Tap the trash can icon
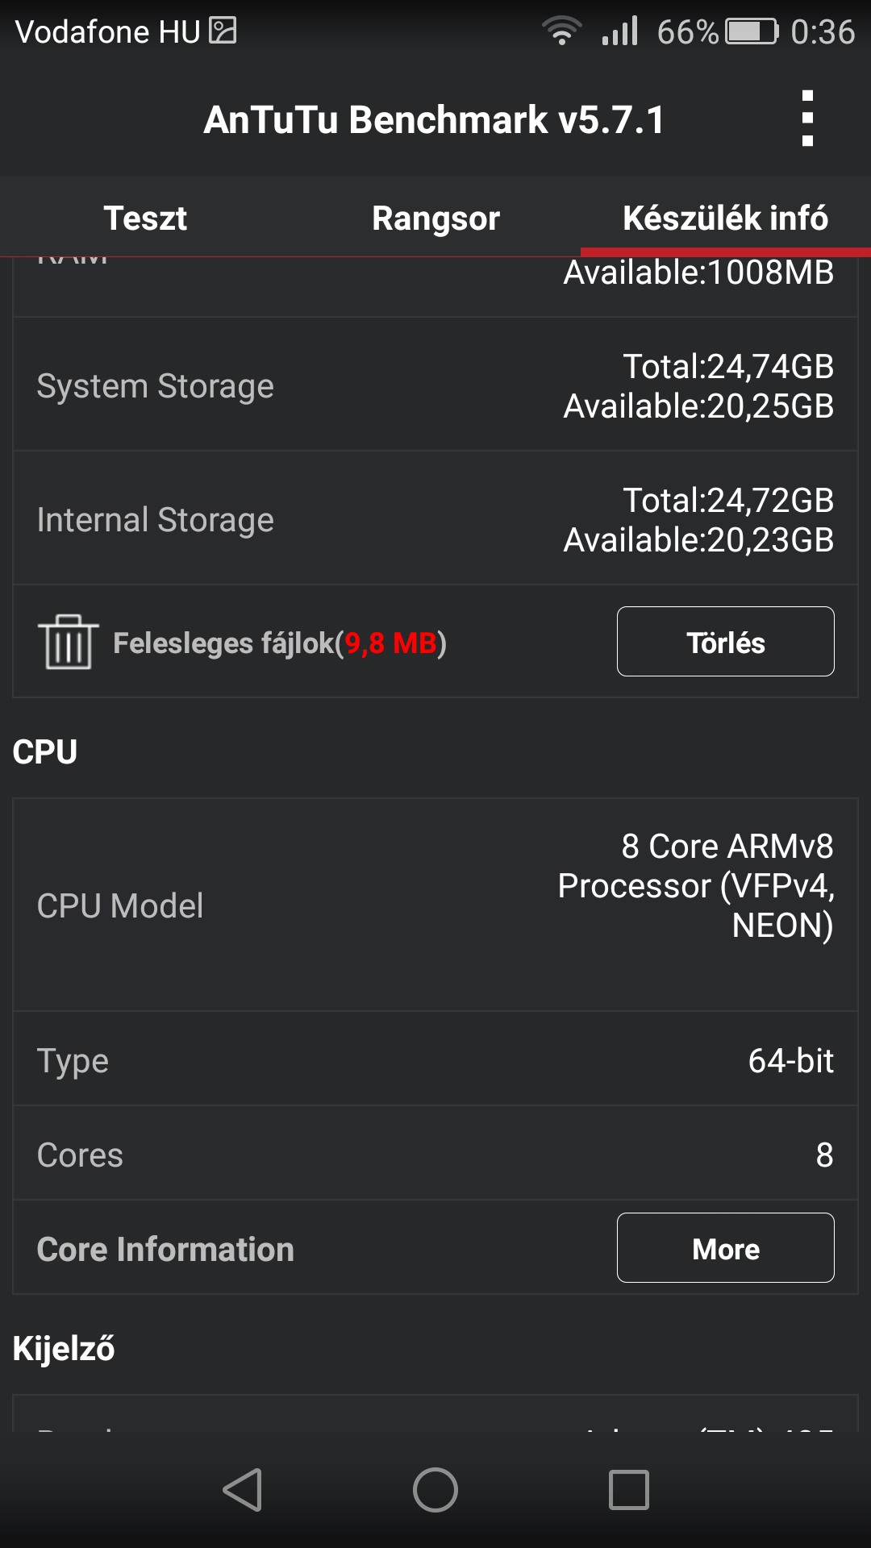This screenshot has height=1548, width=871. coord(68,642)
